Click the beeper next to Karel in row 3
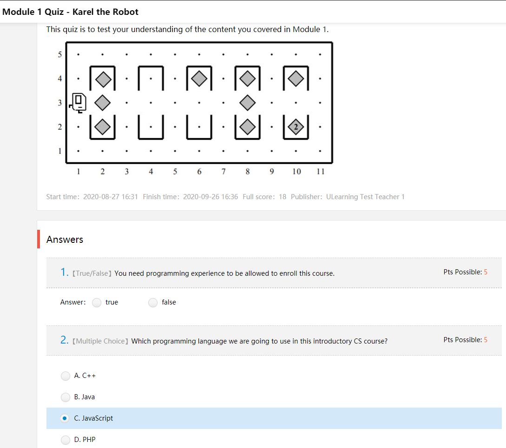Image resolution: width=506 pixels, height=448 pixels. click(x=103, y=103)
